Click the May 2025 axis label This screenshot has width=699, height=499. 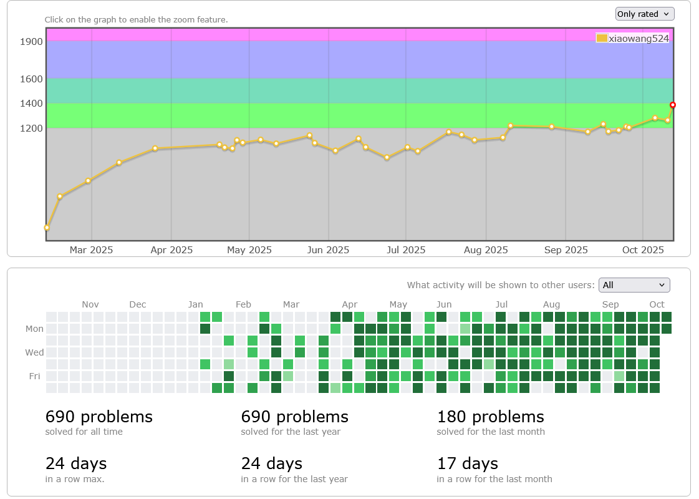click(x=249, y=249)
